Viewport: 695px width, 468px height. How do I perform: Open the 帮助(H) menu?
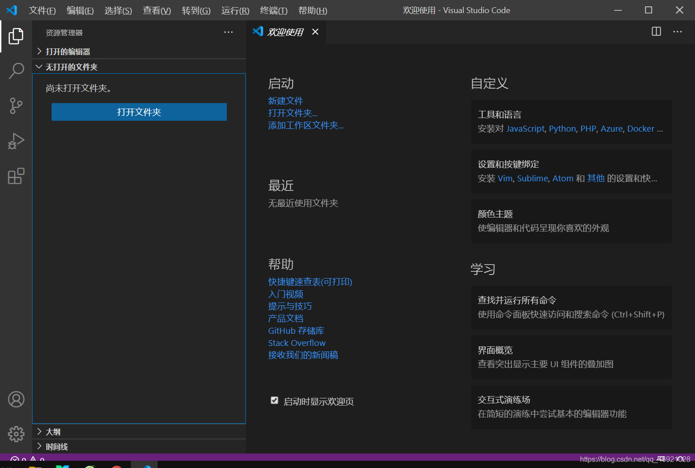tap(312, 10)
